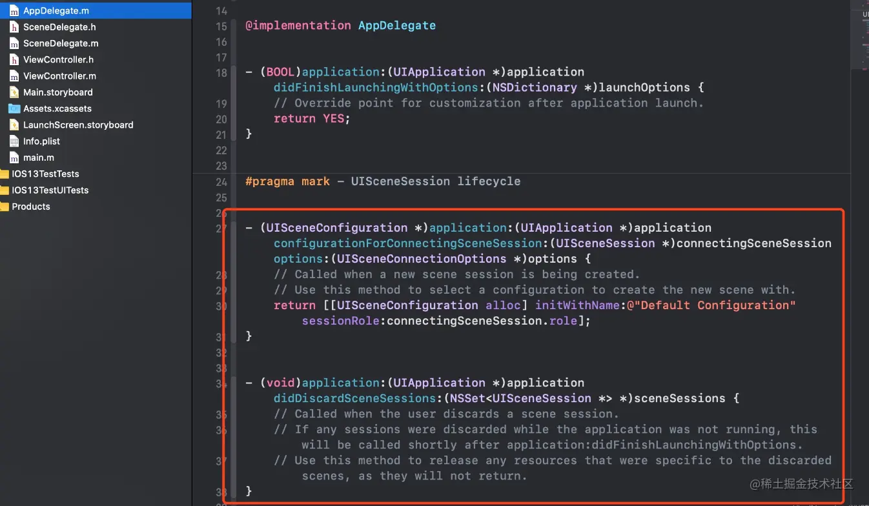This screenshot has width=869, height=506.
Task: Click the '#pragma mark' directive
Action: 288,181
